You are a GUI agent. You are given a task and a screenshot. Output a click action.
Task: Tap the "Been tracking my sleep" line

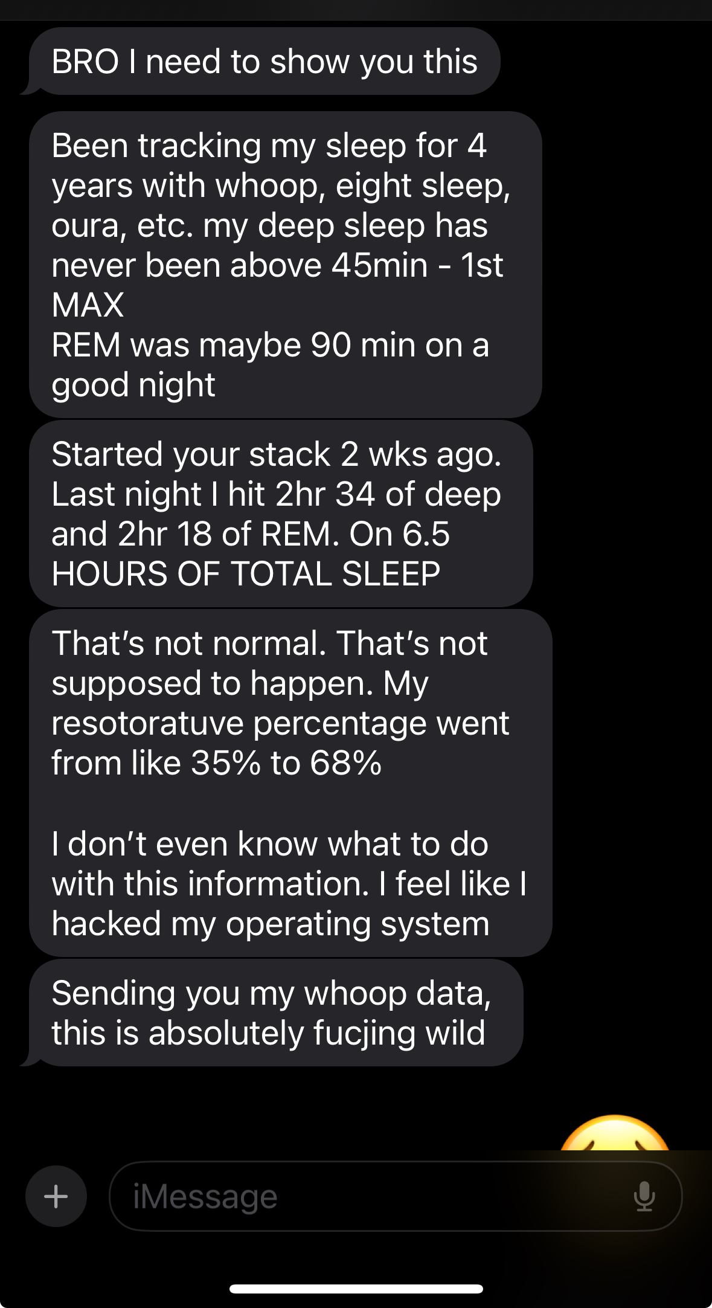(x=269, y=146)
